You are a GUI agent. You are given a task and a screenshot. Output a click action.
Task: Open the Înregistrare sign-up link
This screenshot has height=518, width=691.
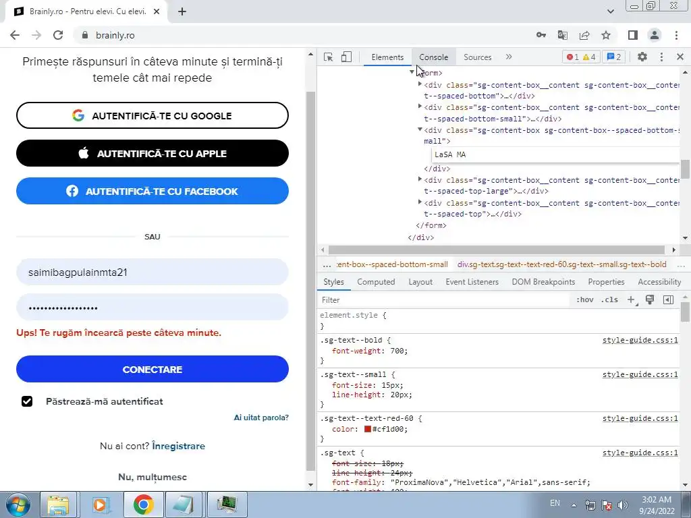[178, 447]
